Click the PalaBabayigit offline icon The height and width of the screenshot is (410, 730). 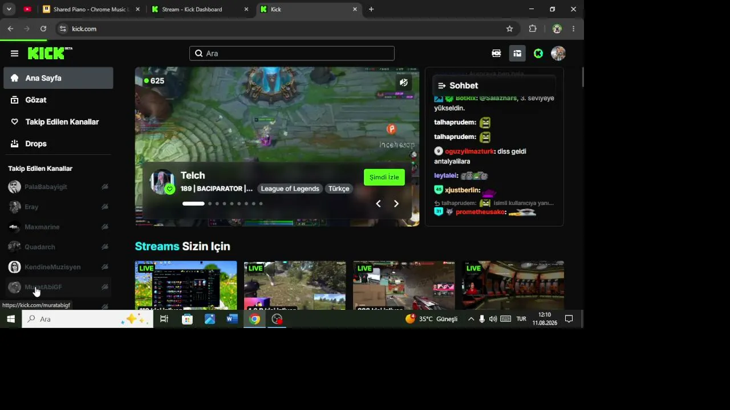(105, 187)
